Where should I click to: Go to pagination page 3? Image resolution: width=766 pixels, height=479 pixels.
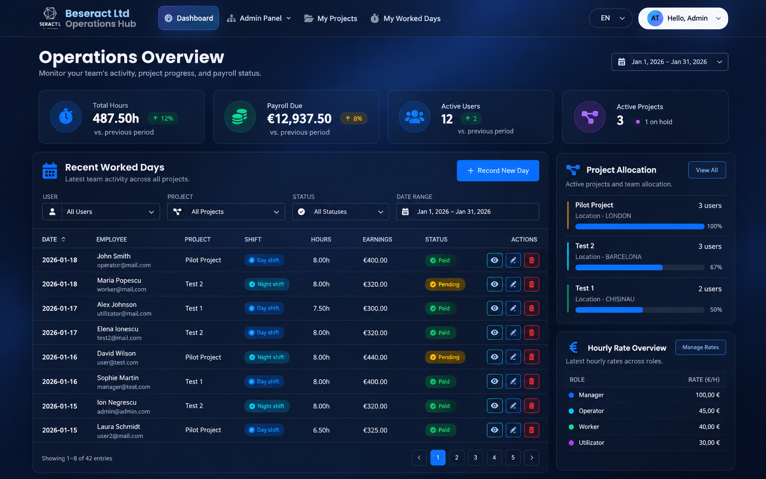click(x=475, y=457)
